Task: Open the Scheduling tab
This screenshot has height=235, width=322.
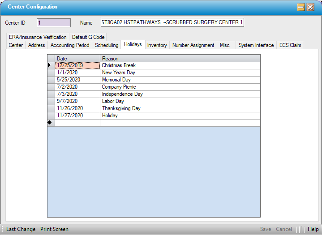Action: pos(107,45)
